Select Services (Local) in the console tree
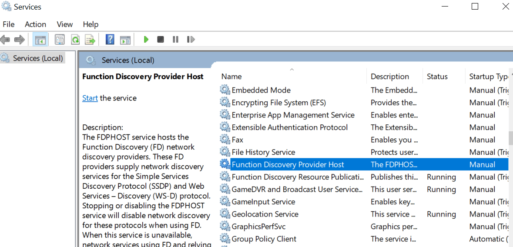Image resolution: width=513 pixels, height=247 pixels. [37, 58]
